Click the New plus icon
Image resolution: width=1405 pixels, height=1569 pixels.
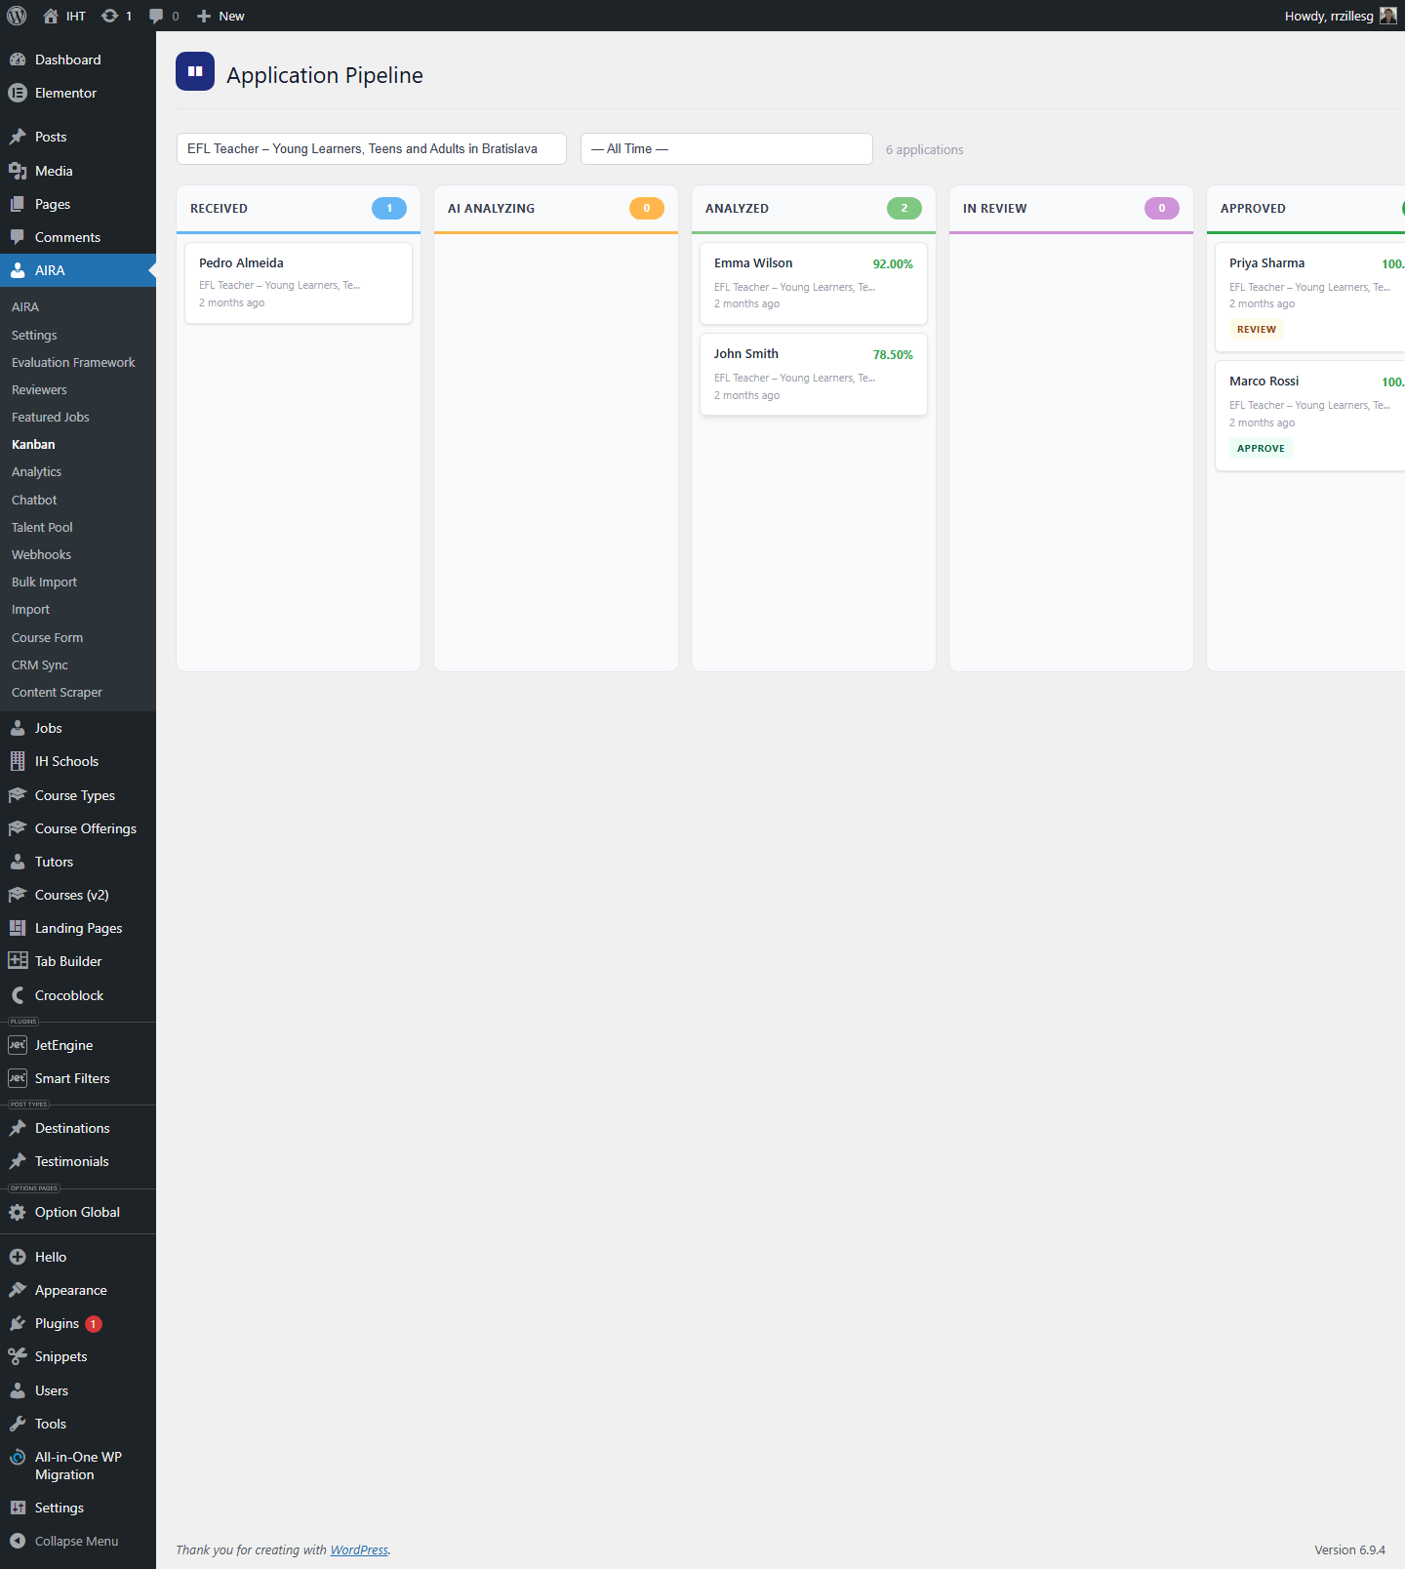point(204,16)
